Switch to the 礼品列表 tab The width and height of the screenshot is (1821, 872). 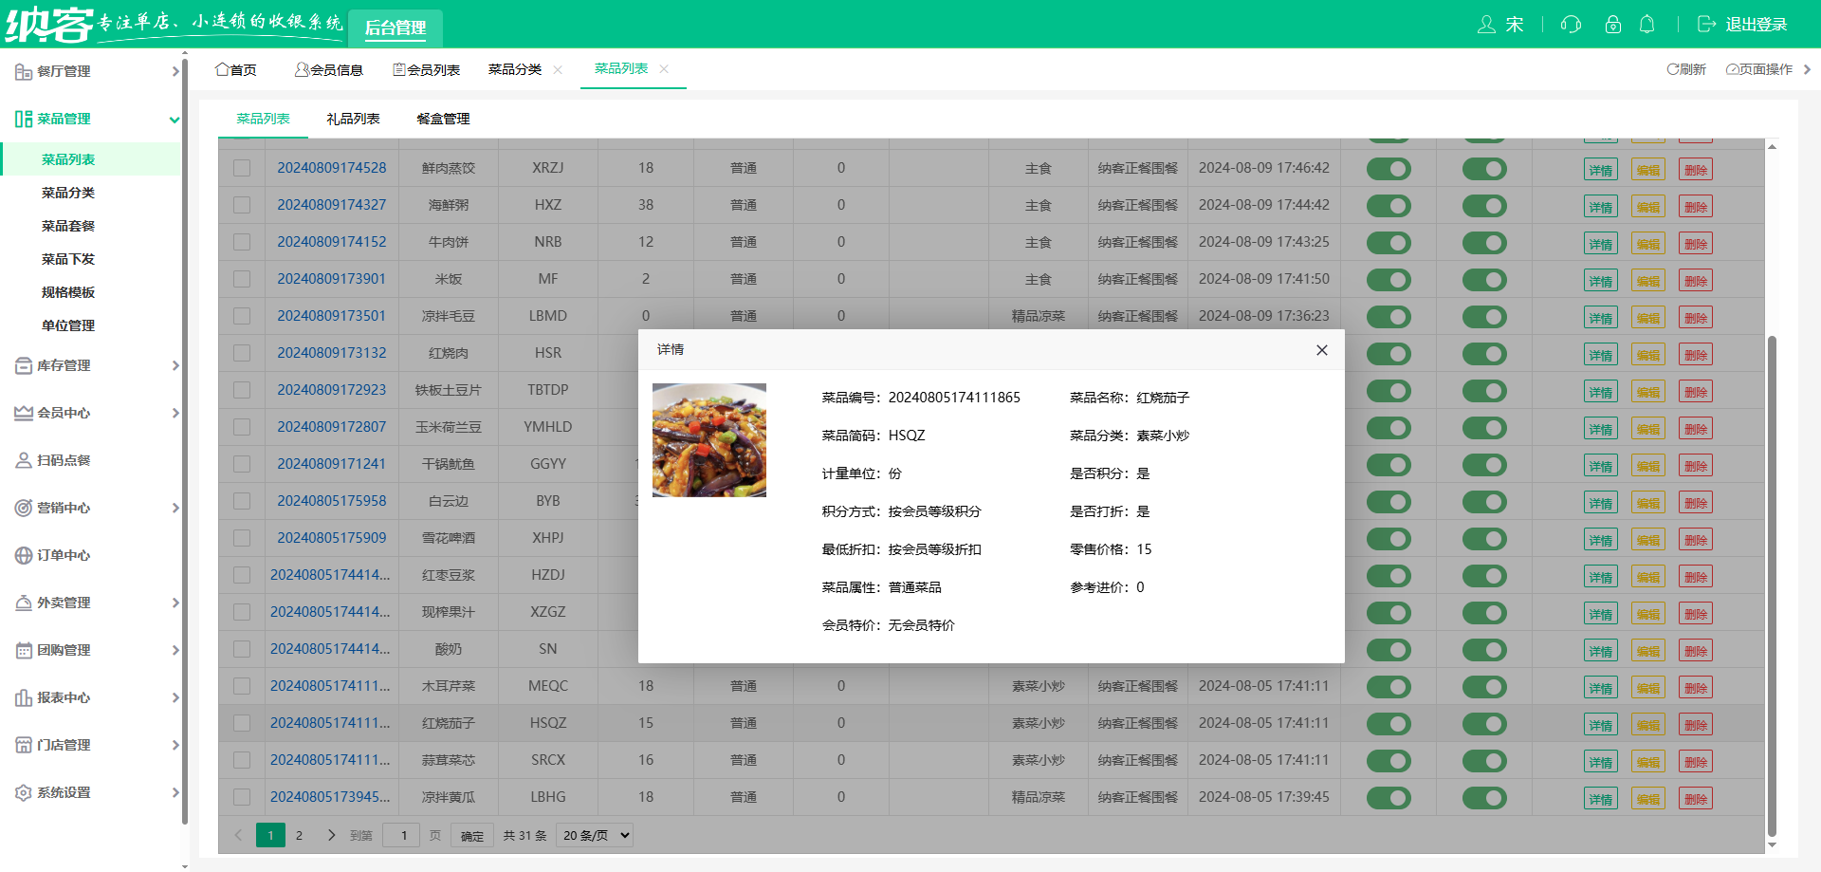(354, 119)
